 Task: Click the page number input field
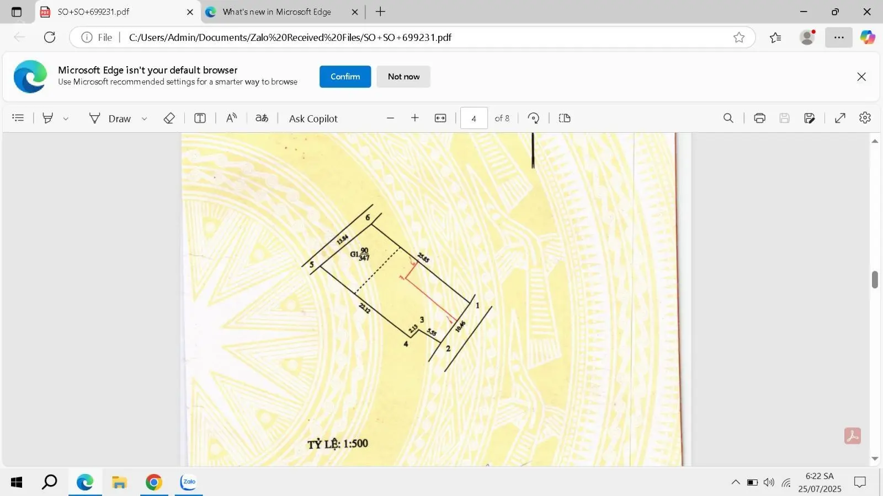(x=474, y=118)
